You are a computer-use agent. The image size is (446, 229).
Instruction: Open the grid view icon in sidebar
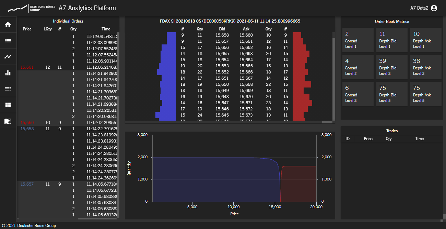pos(8,105)
